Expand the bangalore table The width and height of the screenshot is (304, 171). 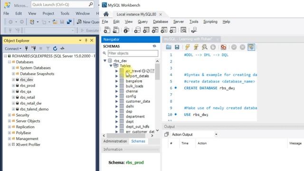tap(116, 81)
